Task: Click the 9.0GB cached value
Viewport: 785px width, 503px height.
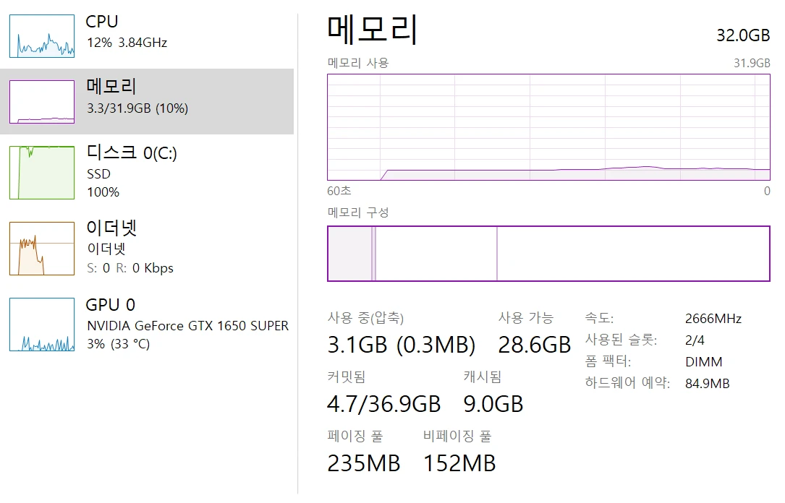Action: tap(493, 404)
